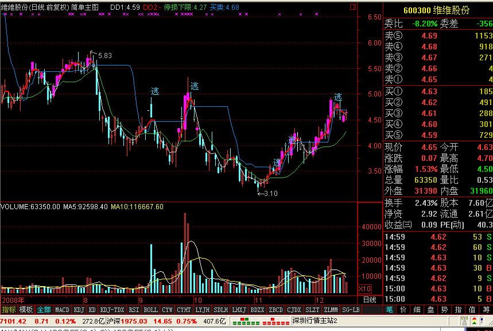Image resolution: width=493 pixels, height=331 pixels.
Task: Switch indicator to CYHT
Action: (184, 310)
